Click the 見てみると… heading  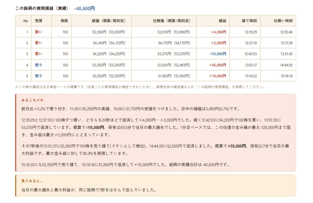tap(32, 181)
